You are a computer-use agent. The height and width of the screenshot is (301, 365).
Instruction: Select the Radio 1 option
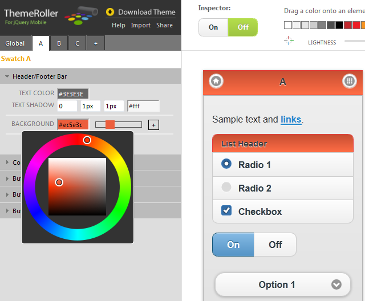226,164
